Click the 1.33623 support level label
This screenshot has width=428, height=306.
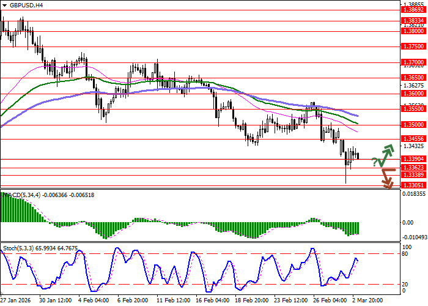tap(413, 167)
